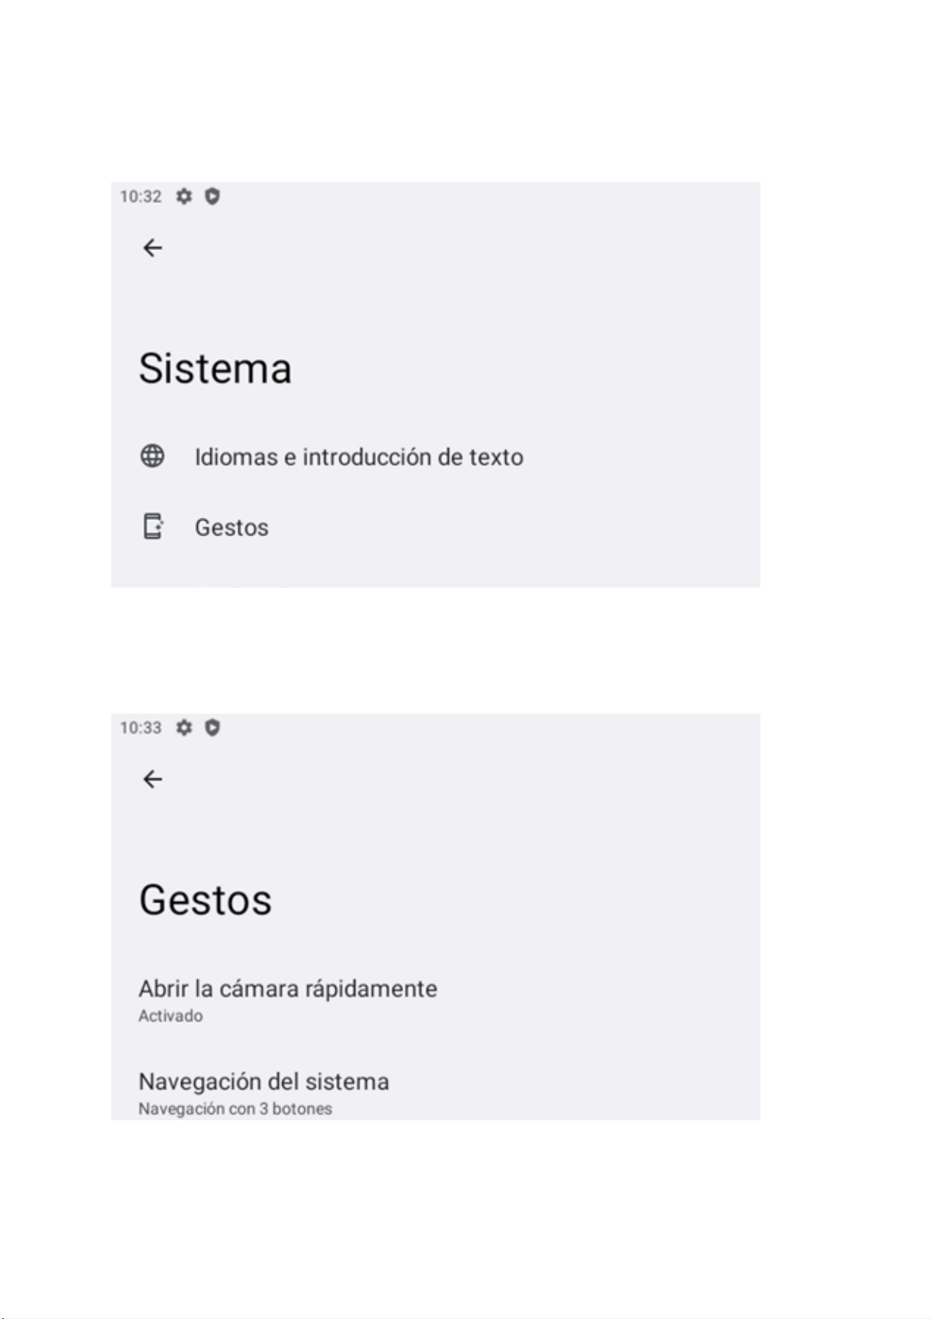Image resolution: width=932 pixels, height=1319 pixels.
Task: Click the globe icon beside Idiomas
Action: click(x=153, y=456)
